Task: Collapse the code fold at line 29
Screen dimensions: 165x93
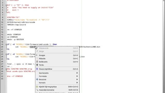Action: (6, 69)
